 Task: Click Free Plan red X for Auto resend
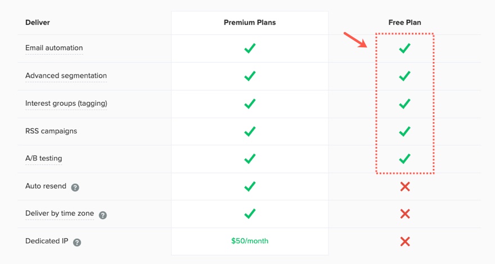(x=404, y=186)
